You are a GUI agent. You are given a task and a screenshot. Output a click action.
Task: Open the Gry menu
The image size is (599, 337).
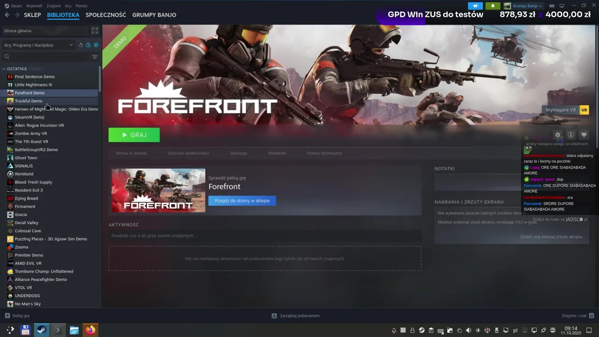68,6
